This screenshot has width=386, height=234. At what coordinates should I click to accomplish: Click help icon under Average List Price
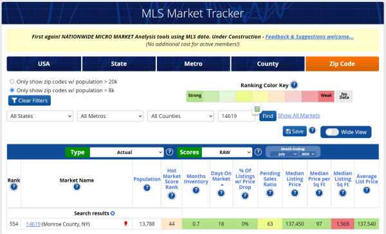coord(367,190)
